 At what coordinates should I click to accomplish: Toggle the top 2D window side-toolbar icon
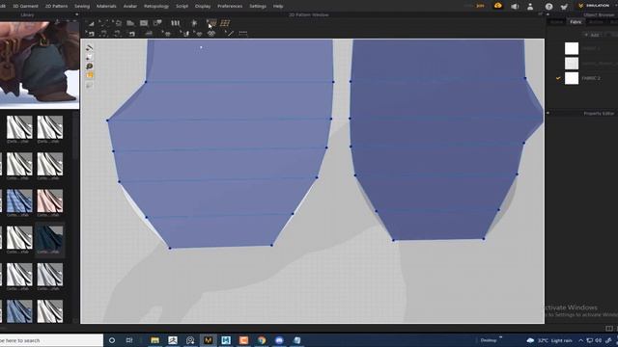click(90, 47)
